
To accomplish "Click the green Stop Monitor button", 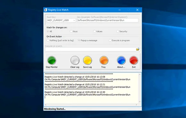I will click(52, 60).
